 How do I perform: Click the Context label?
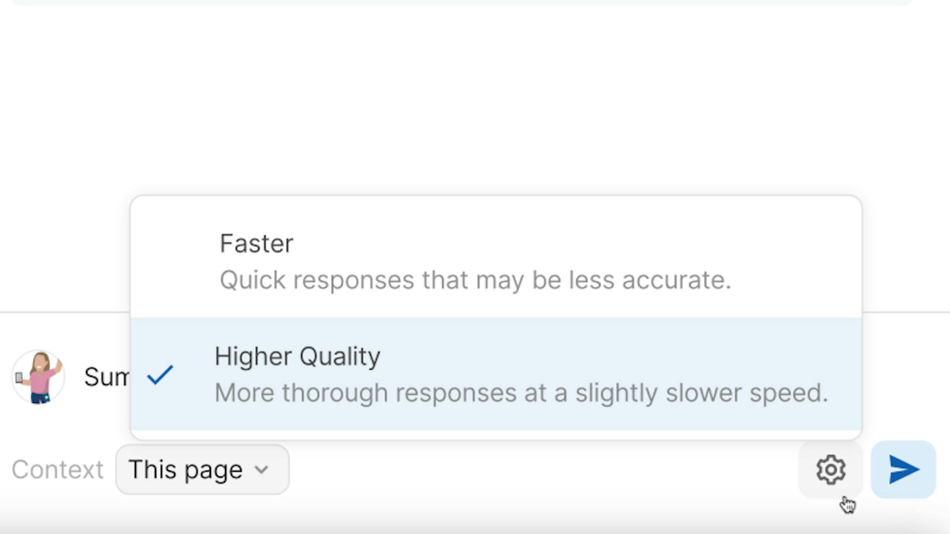point(57,469)
